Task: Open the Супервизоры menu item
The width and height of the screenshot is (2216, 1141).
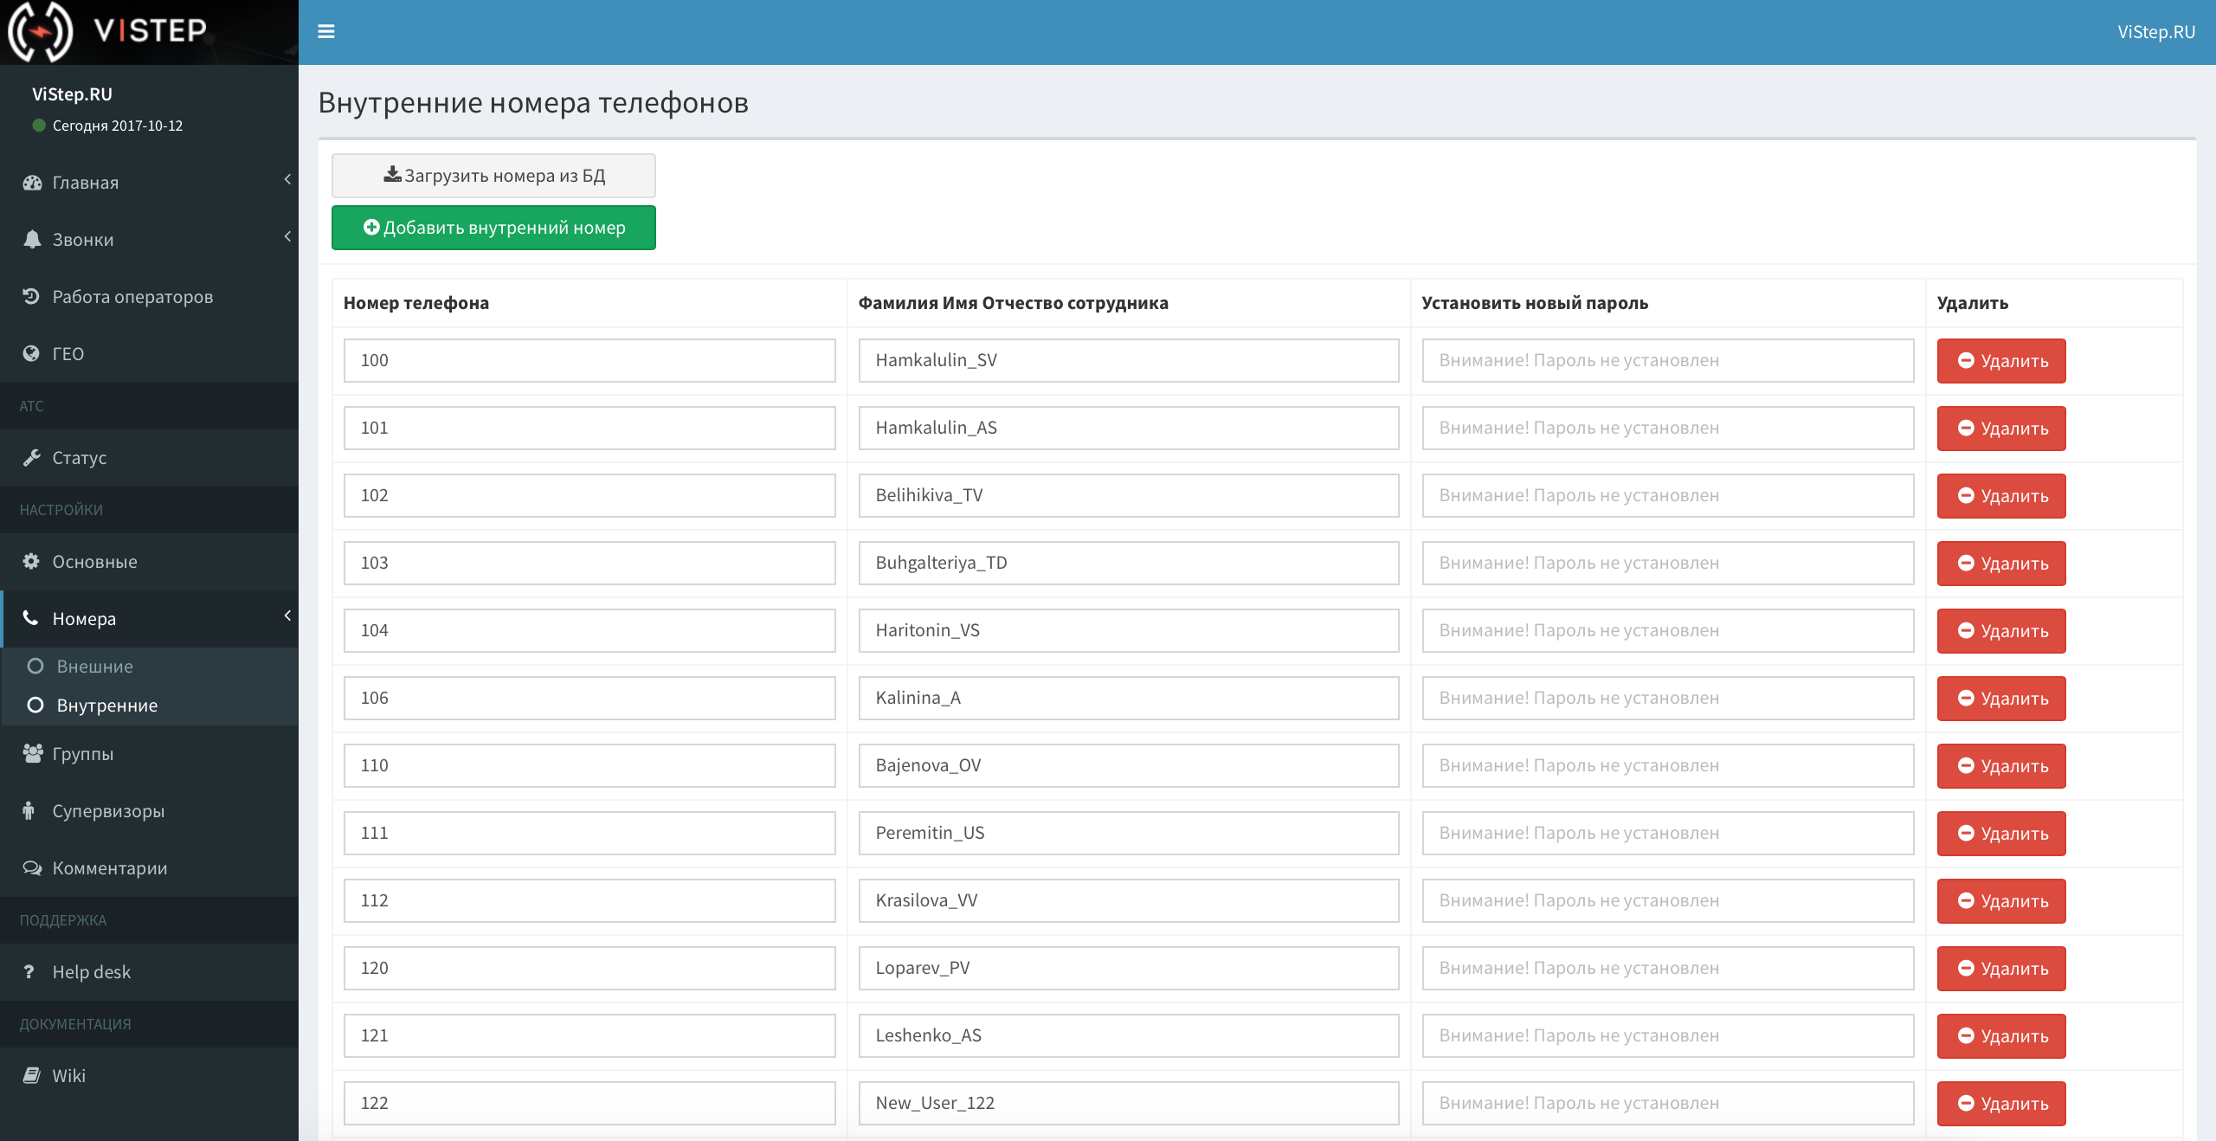Action: (108, 811)
